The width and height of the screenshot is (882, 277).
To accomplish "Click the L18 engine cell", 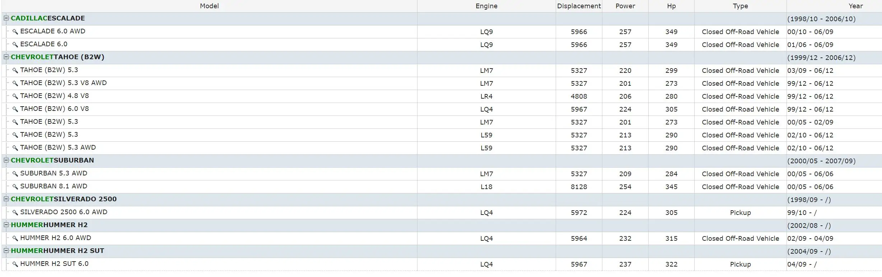I will click(486, 187).
